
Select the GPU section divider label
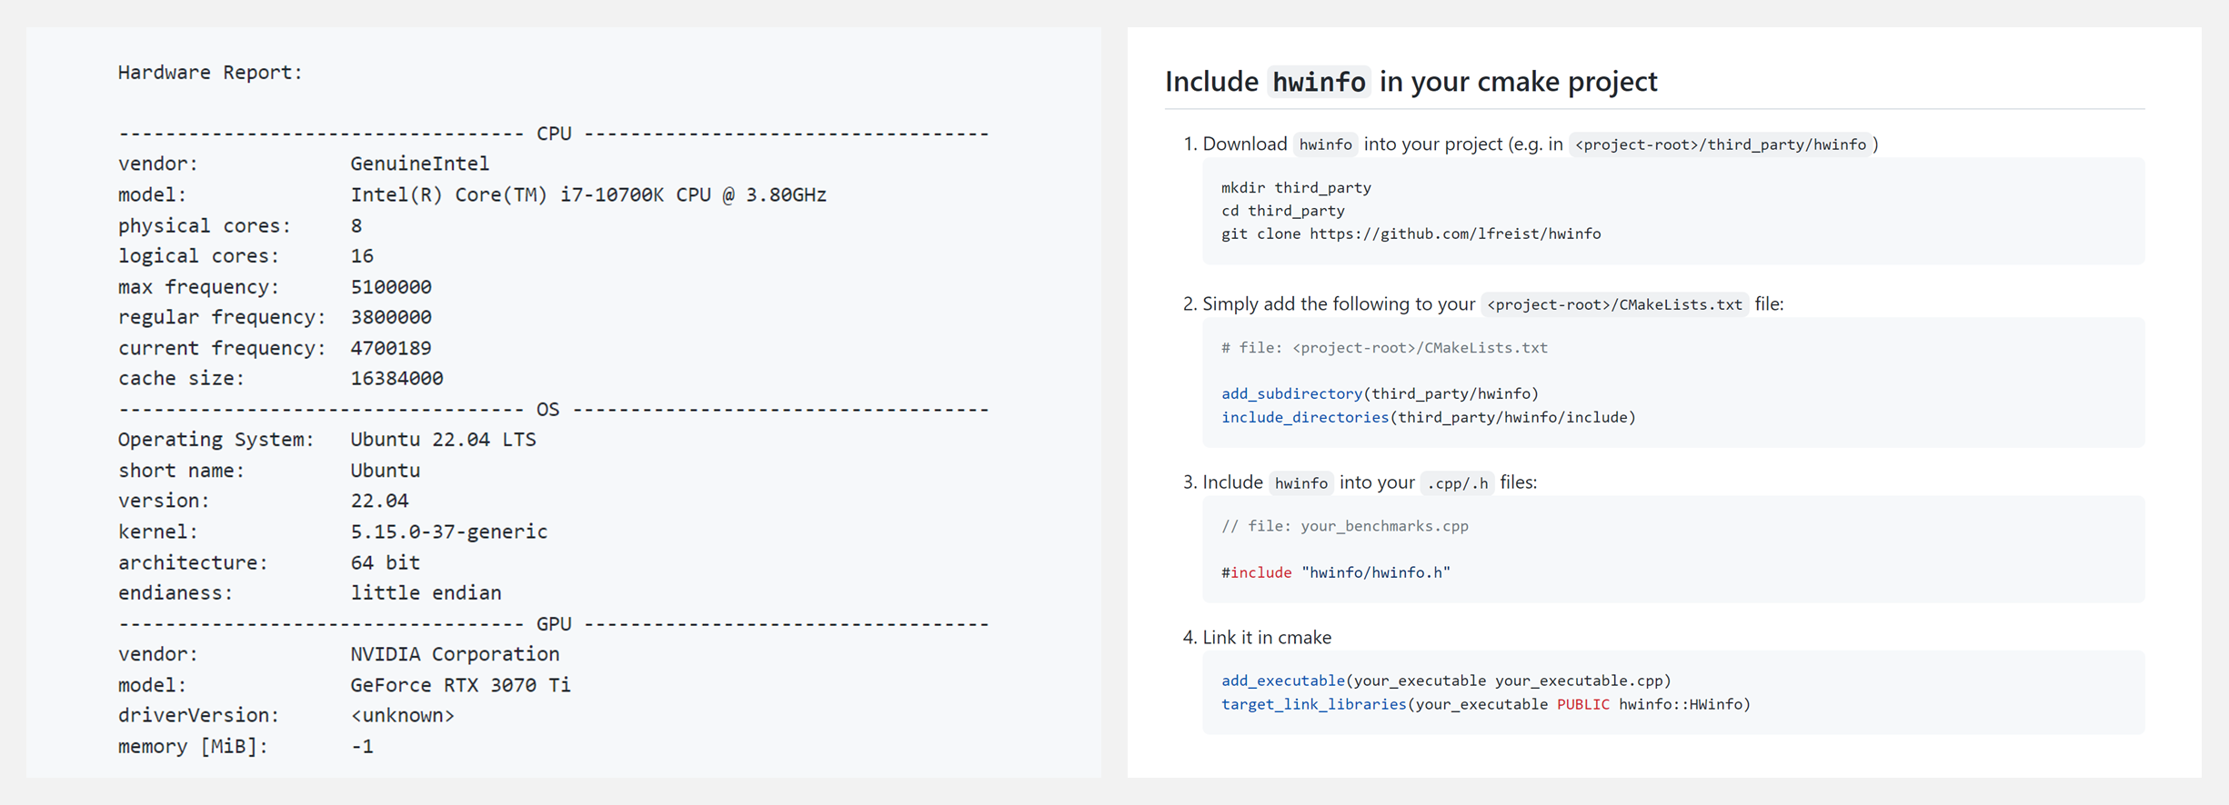554,623
